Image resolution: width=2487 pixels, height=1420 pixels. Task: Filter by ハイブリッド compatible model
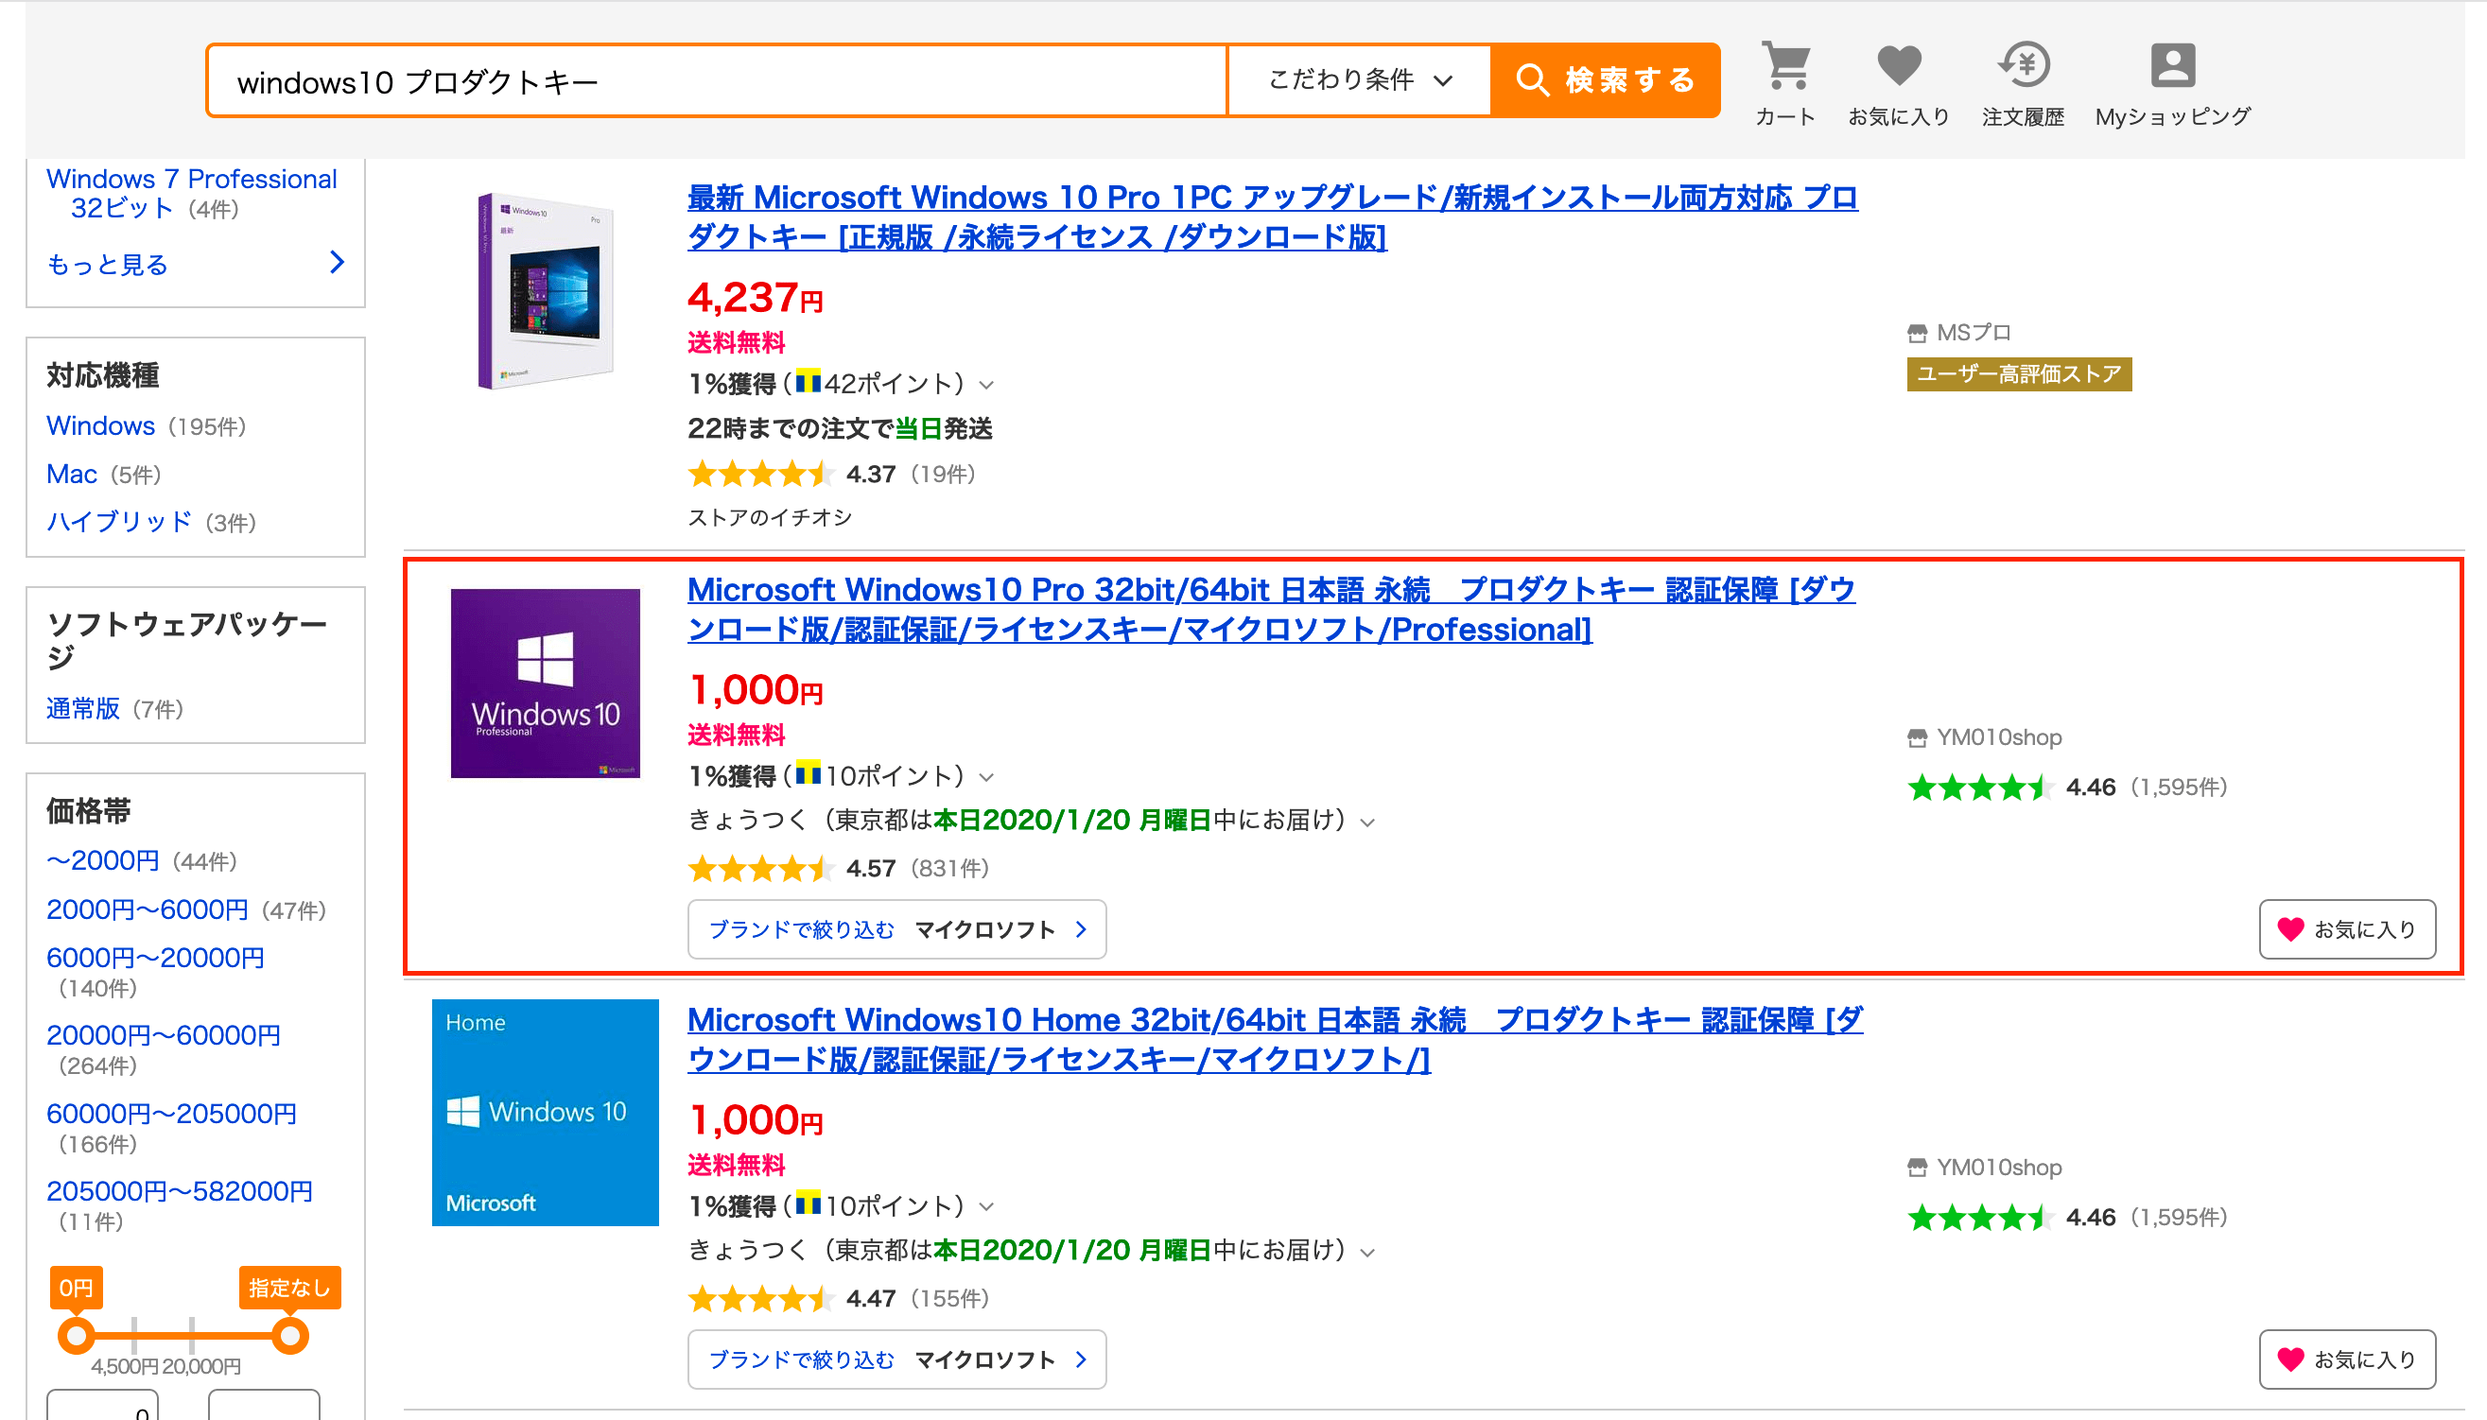tap(119, 522)
